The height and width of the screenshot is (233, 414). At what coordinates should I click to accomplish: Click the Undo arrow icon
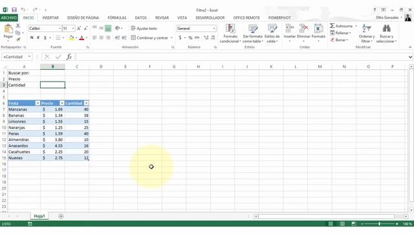(23, 10)
